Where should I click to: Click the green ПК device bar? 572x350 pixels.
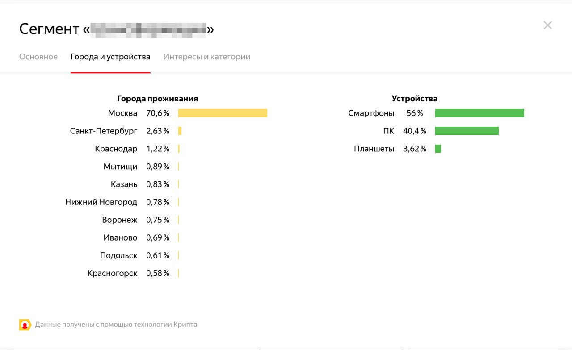pos(467,131)
